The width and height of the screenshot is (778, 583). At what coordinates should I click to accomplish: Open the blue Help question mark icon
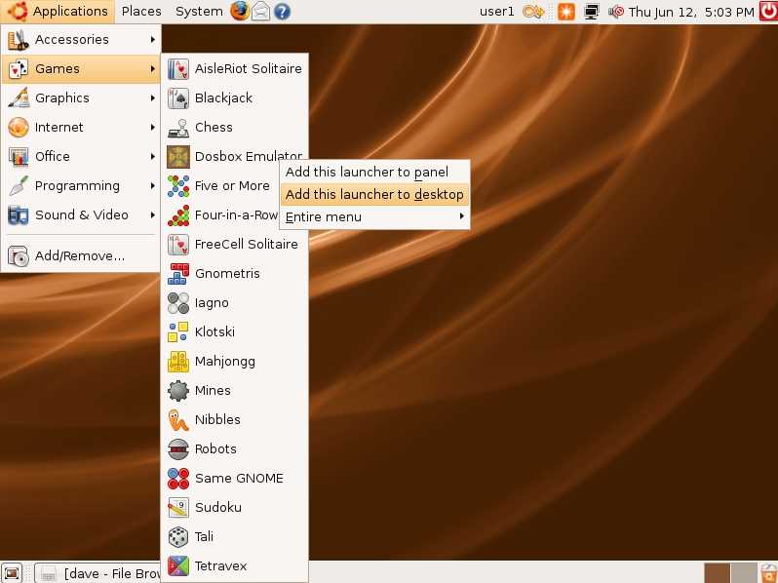tap(282, 12)
